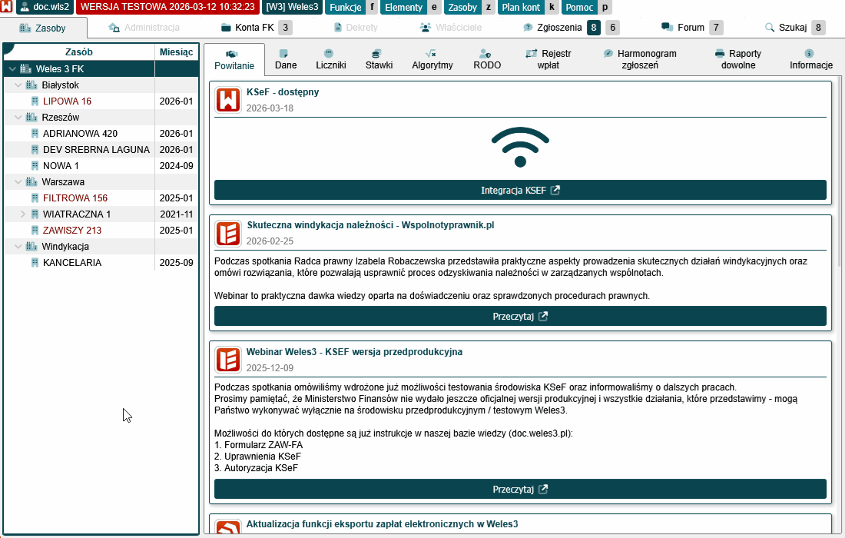The height and width of the screenshot is (538, 845).
Task: Click the KSeF announcement red logo icon
Action: 228,100
